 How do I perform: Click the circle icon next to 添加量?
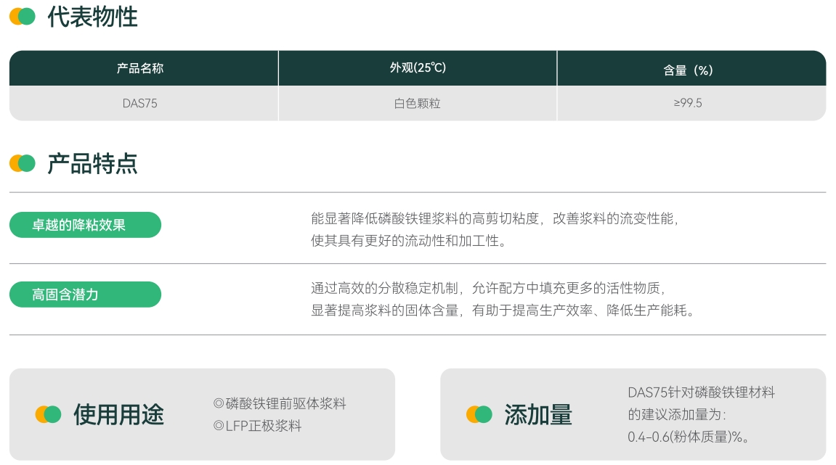479,414
